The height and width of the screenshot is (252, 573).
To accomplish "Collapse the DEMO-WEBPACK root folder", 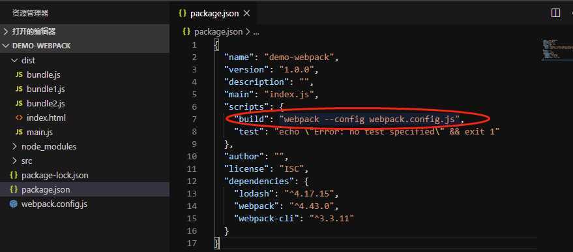I will click(85, 46).
